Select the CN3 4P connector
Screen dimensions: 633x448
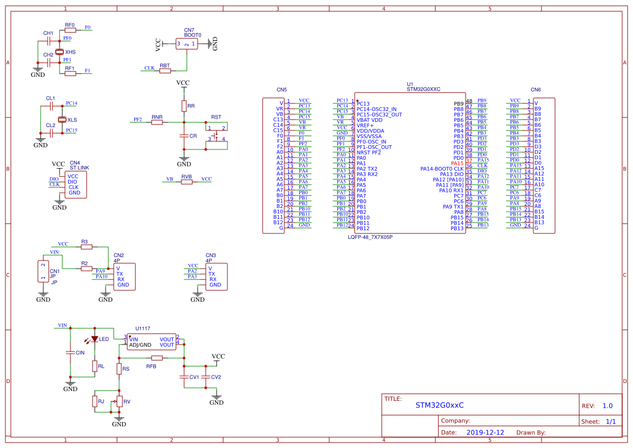click(217, 277)
